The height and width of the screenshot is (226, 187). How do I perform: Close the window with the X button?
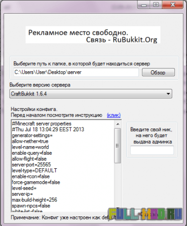(x=172, y=5)
